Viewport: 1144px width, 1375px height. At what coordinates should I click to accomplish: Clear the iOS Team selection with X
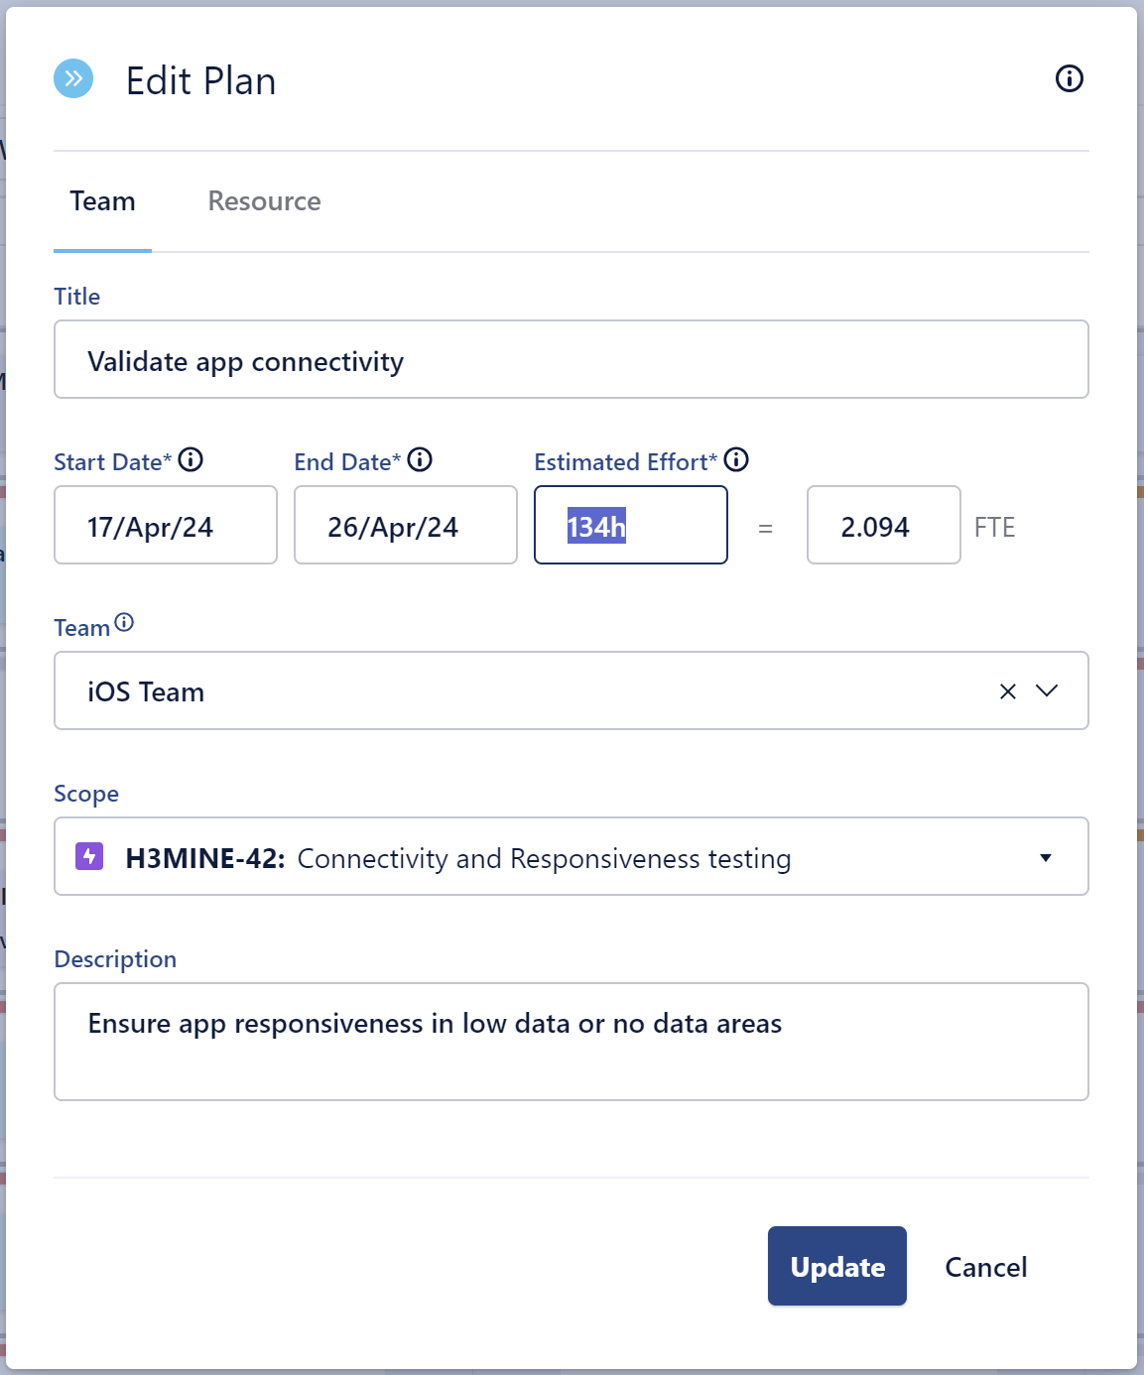coord(1007,691)
